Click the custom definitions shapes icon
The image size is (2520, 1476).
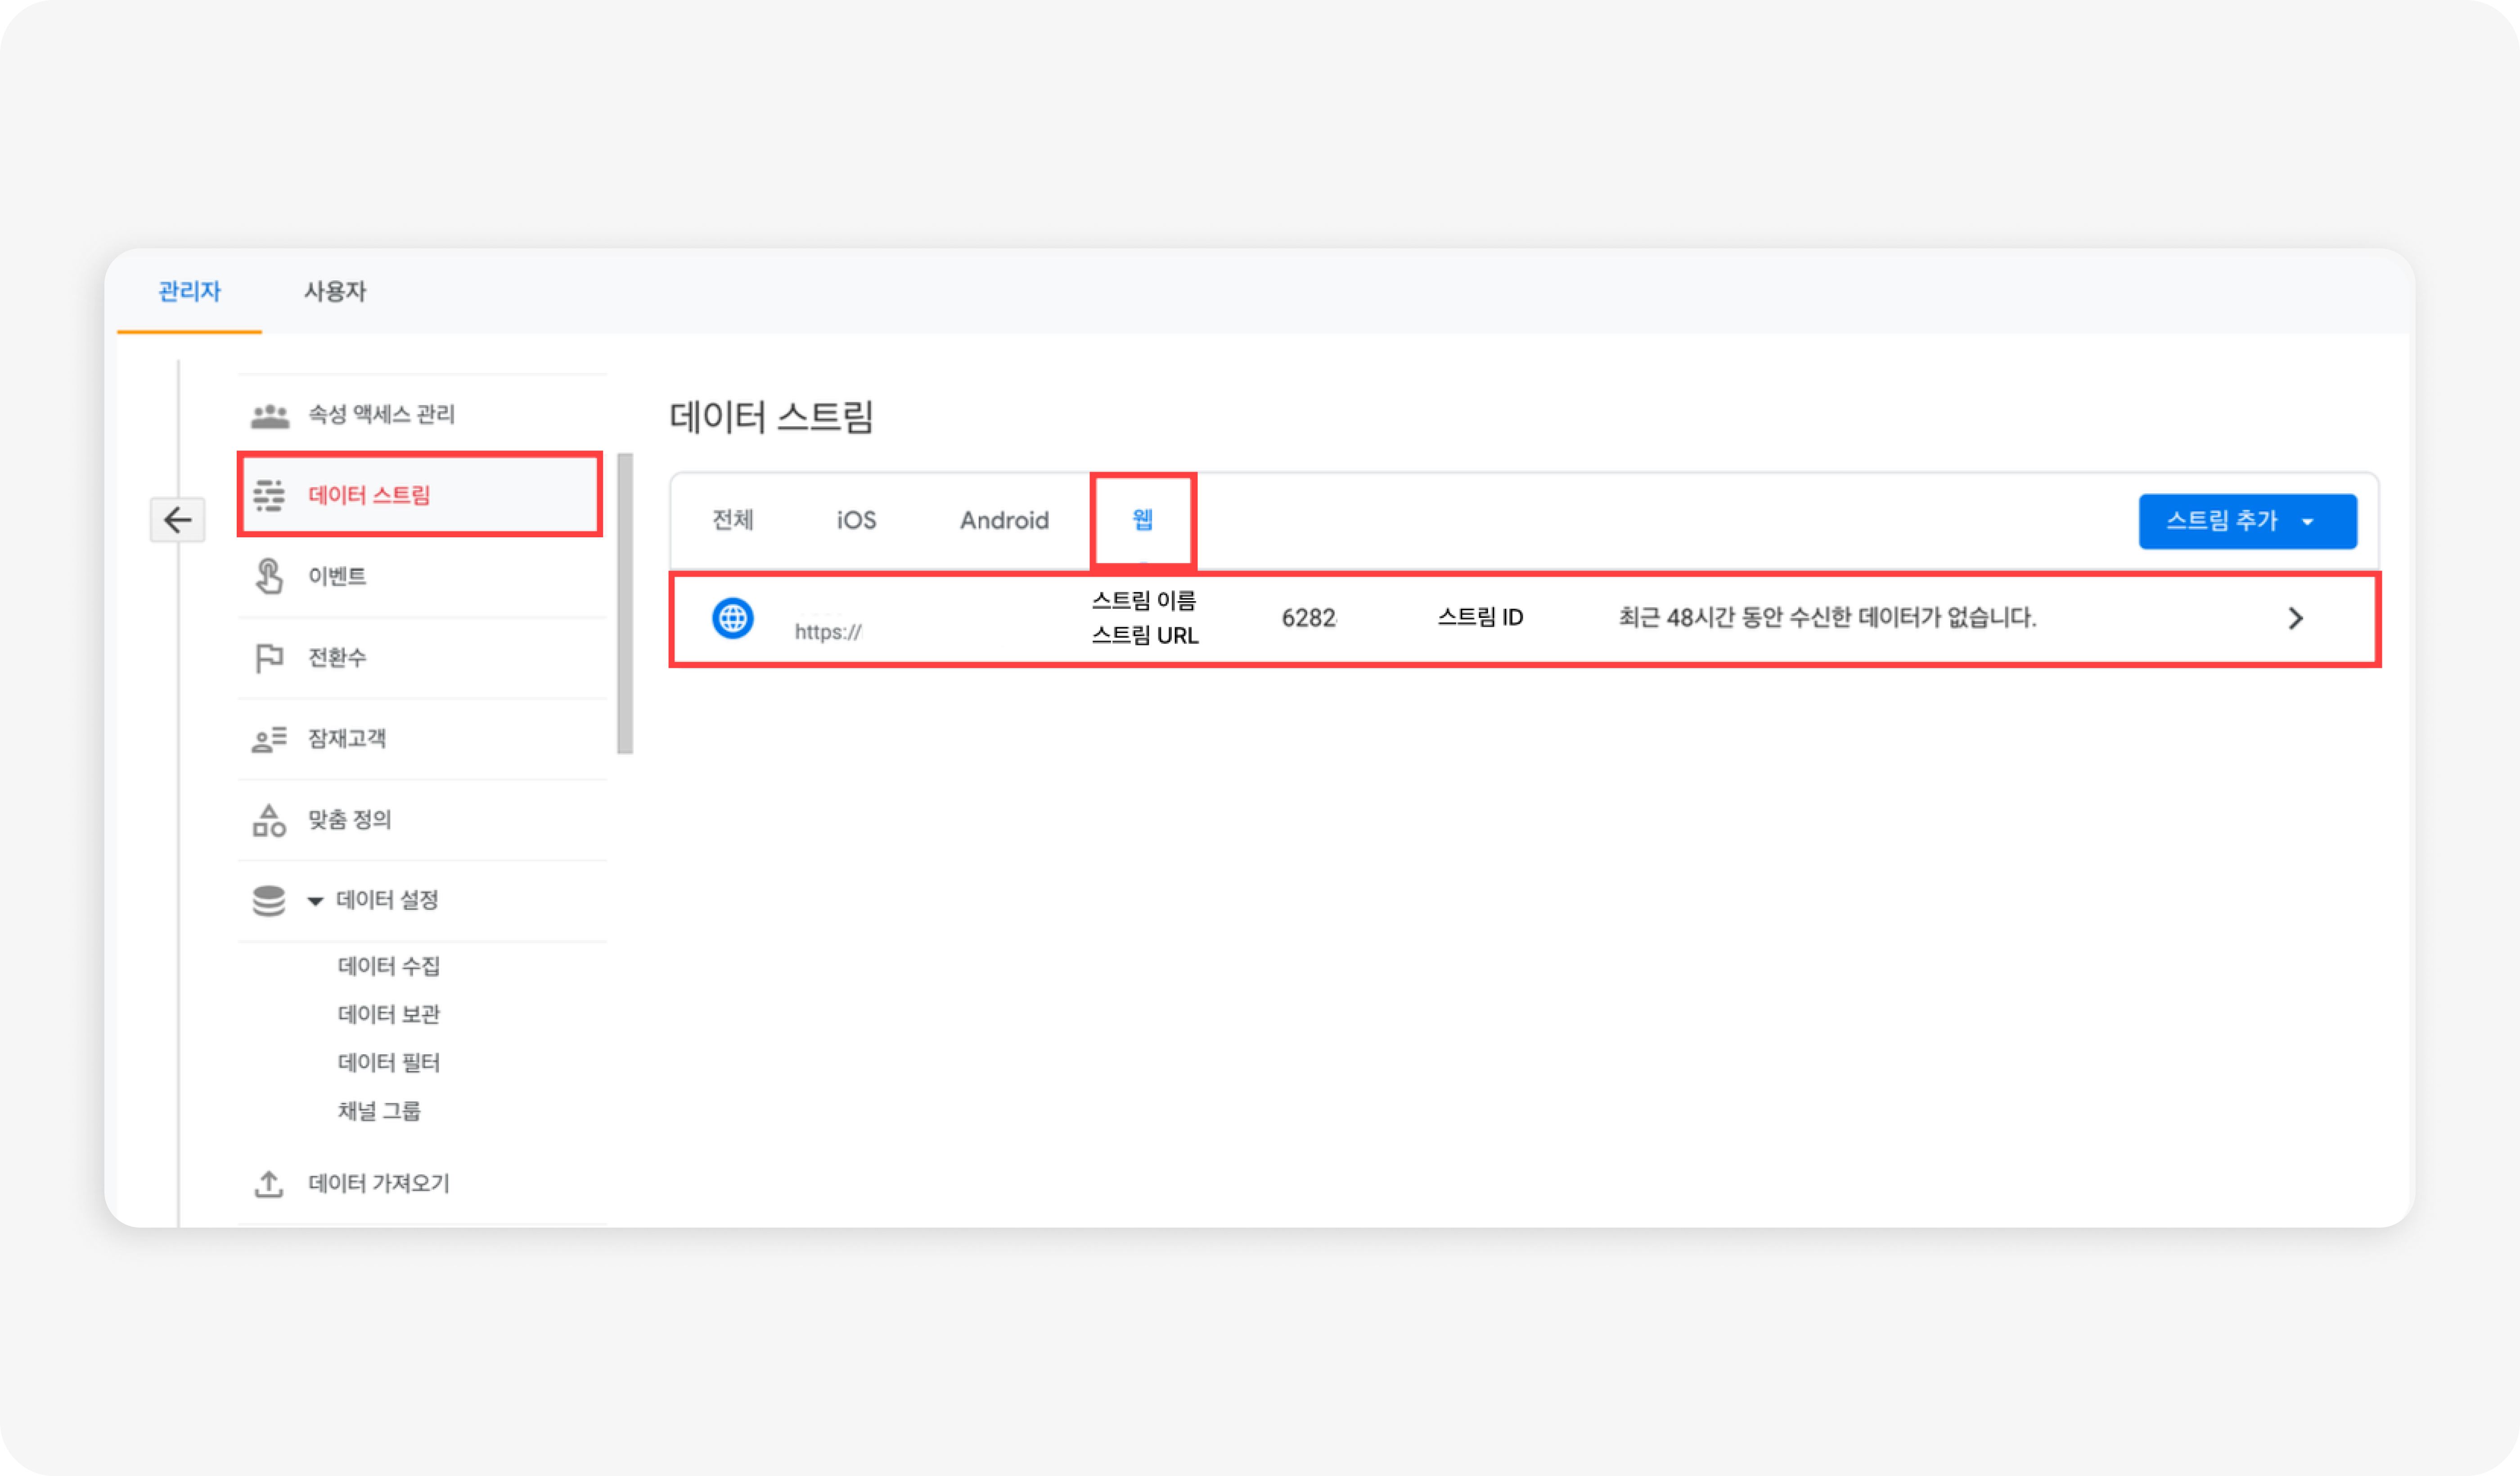point(269,820)
